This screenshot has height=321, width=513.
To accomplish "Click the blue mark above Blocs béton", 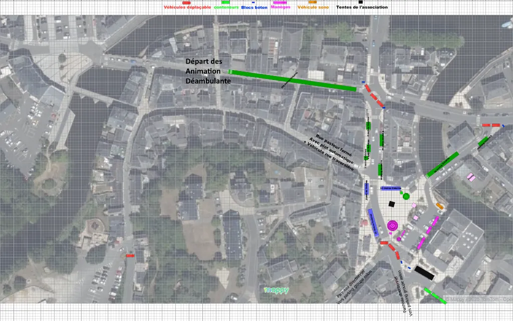I will click(x=253, y=2).
